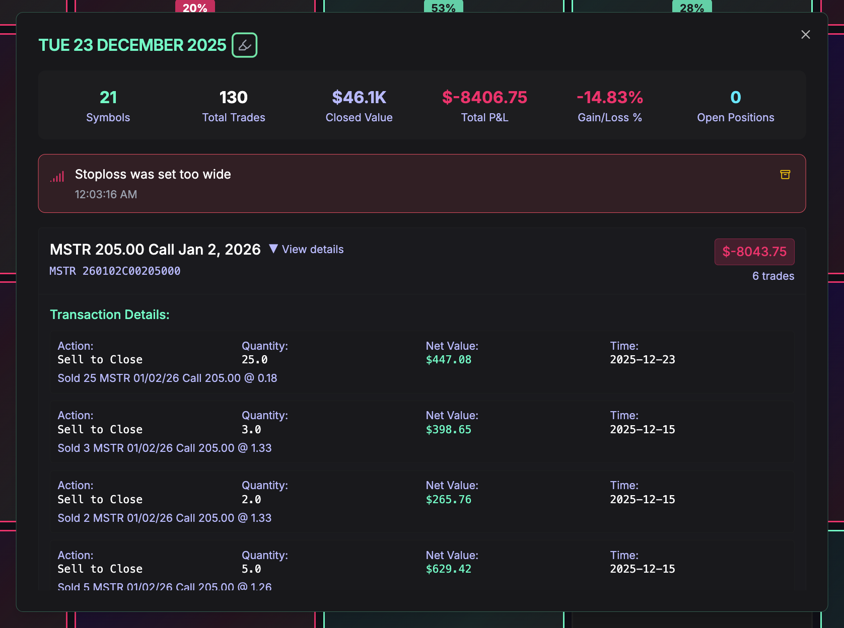844x628 pixels.
Task: Click the -14.83% Gain/Loss figure
Action: pos(610,97)
